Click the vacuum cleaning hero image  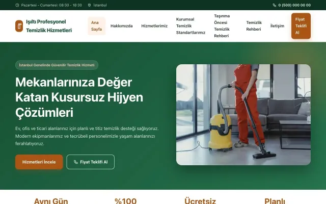click(243, 115)
